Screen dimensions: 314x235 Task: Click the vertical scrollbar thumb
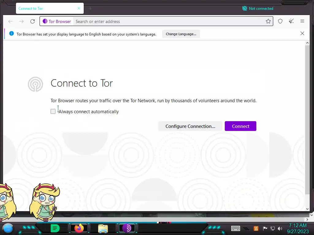[x=307, y=120]
